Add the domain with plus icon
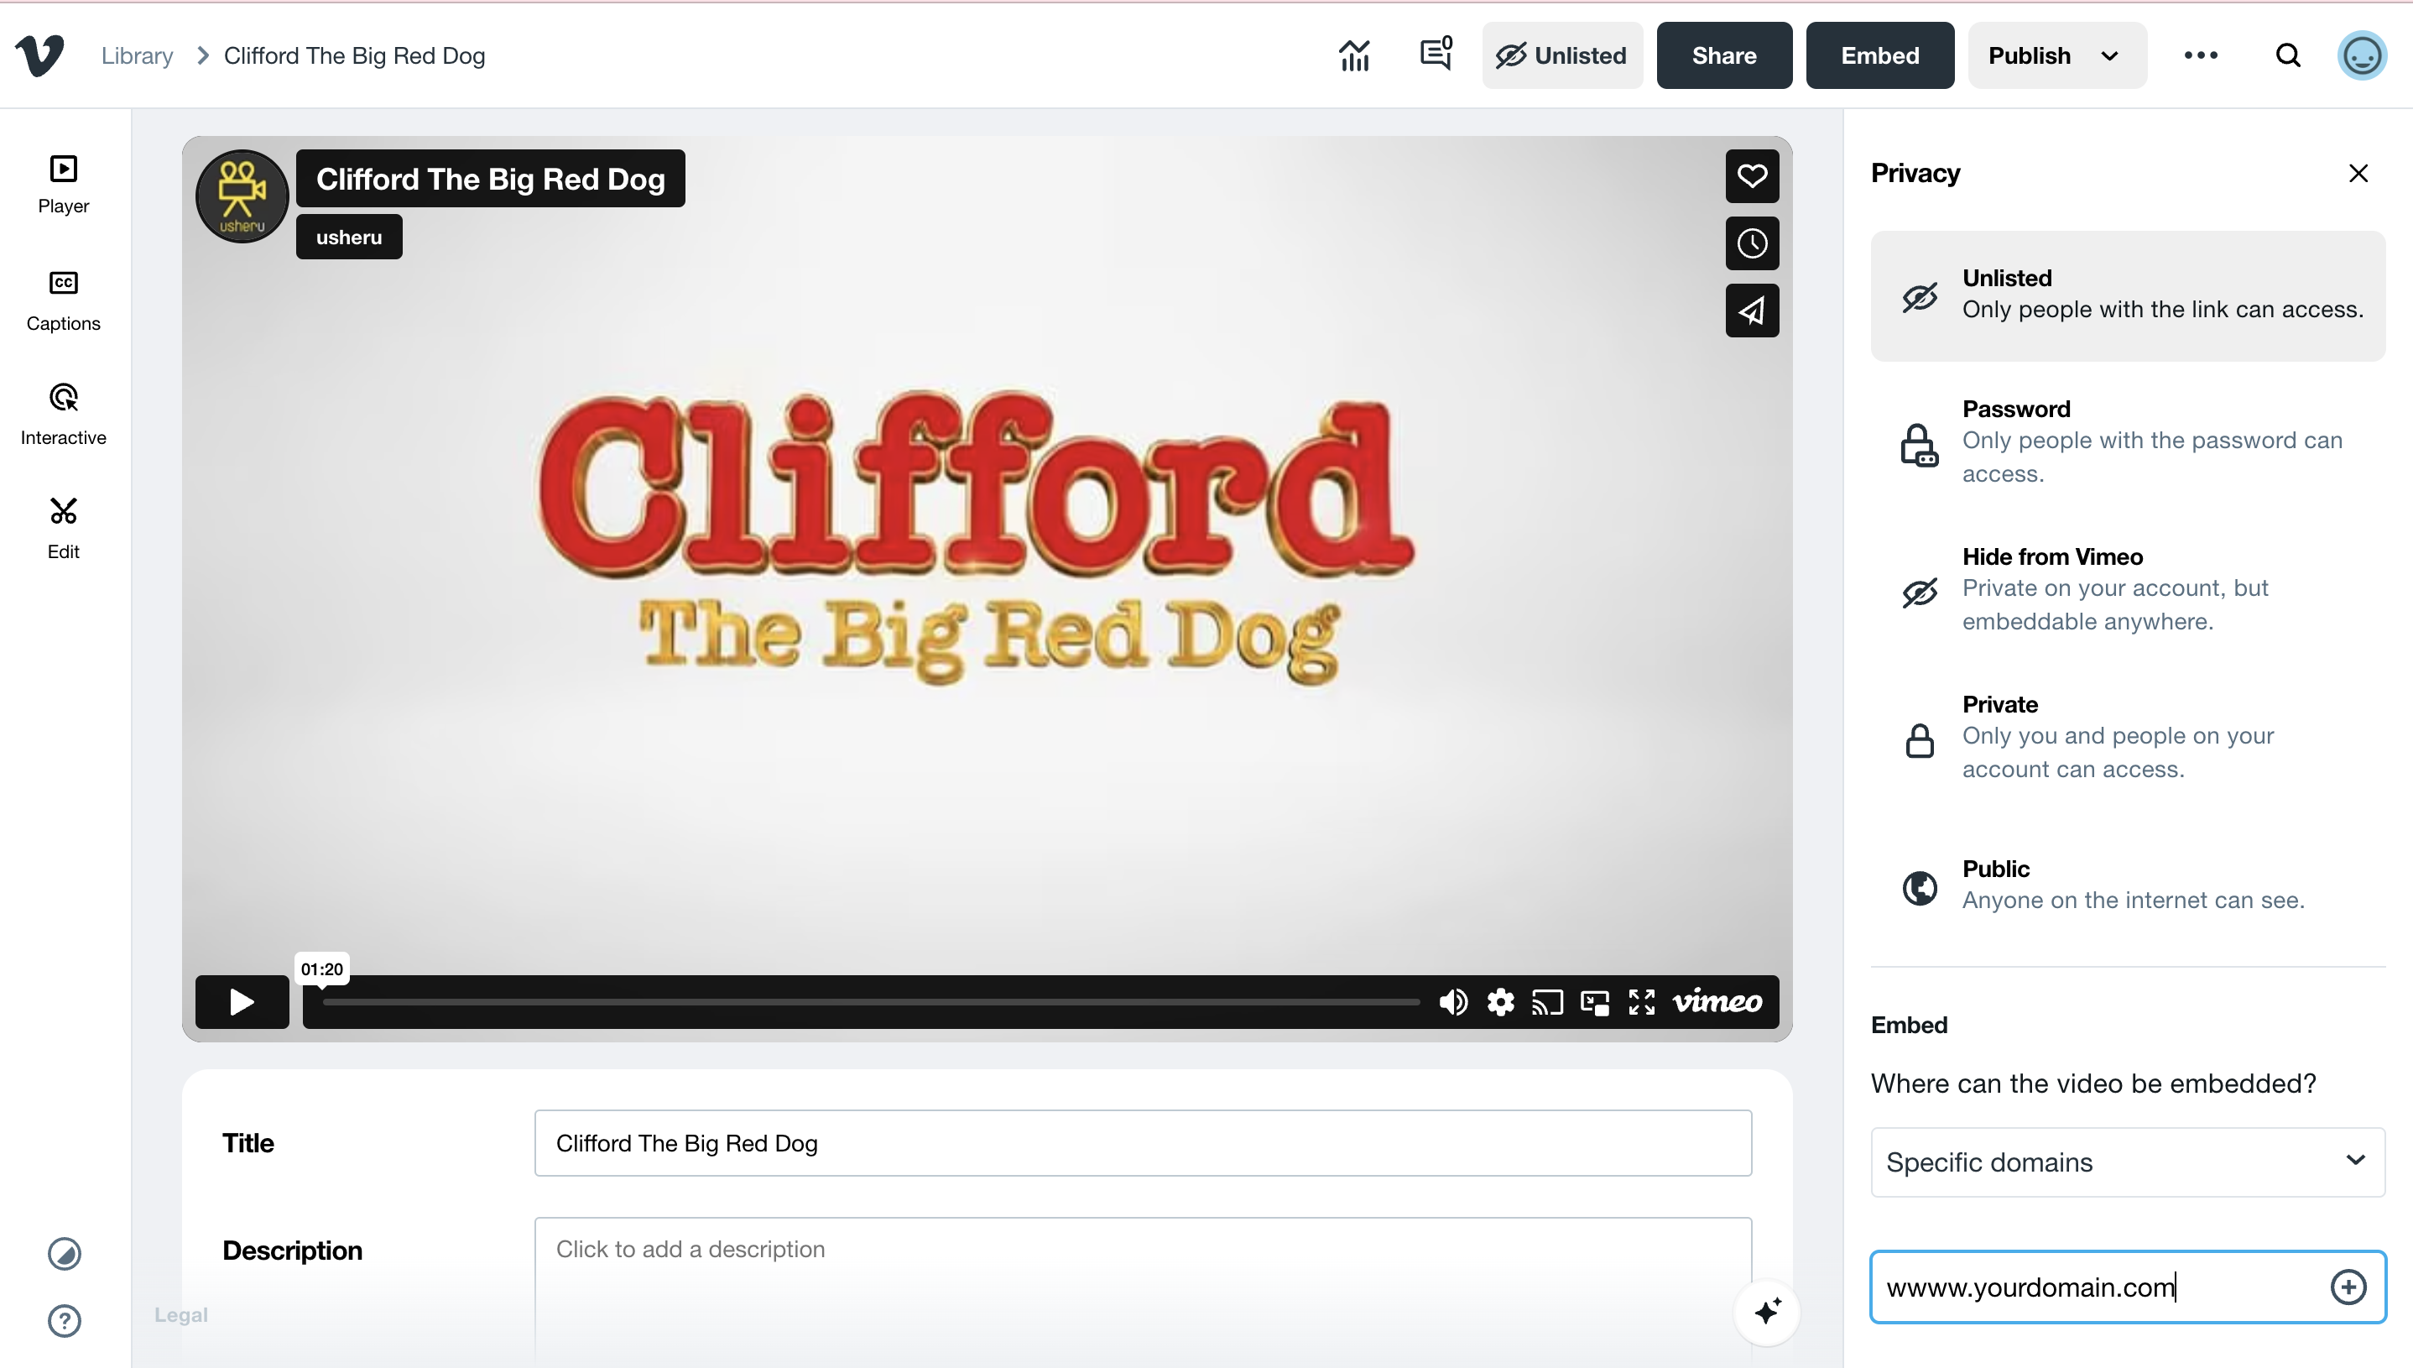Image resolution: width=2413 pixels, height=1368 pixels. pyautogui.click(x=2348, y=1287)
